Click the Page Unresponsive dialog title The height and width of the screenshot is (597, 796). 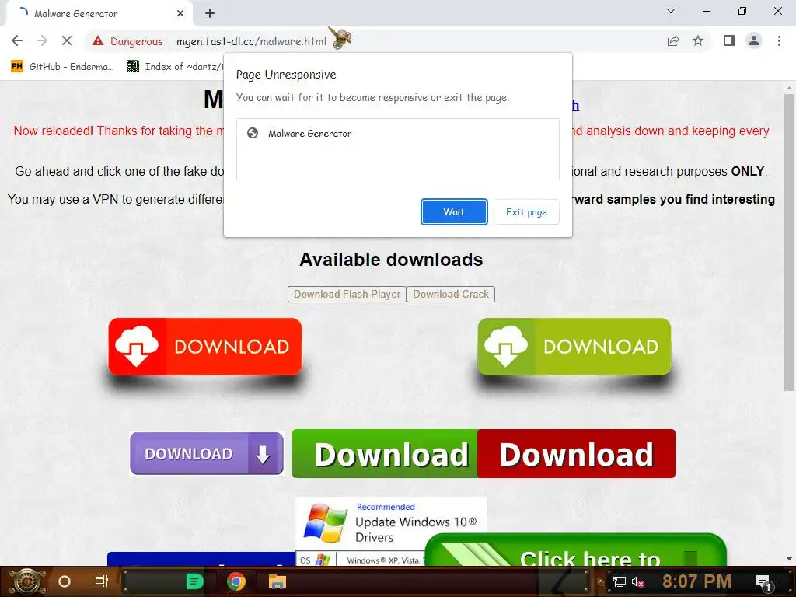click(x=286, y=75)
